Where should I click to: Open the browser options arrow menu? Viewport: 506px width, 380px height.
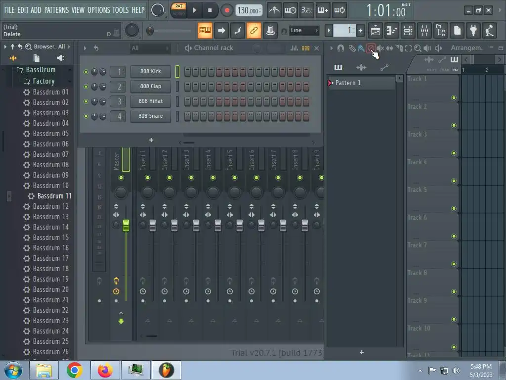pos(5,47)
